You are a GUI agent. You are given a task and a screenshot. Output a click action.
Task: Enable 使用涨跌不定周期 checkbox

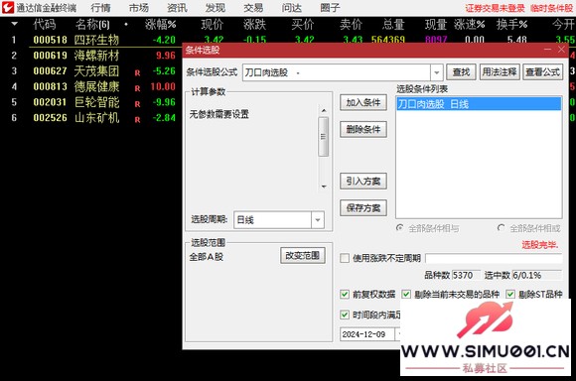[x=345, y=258]
